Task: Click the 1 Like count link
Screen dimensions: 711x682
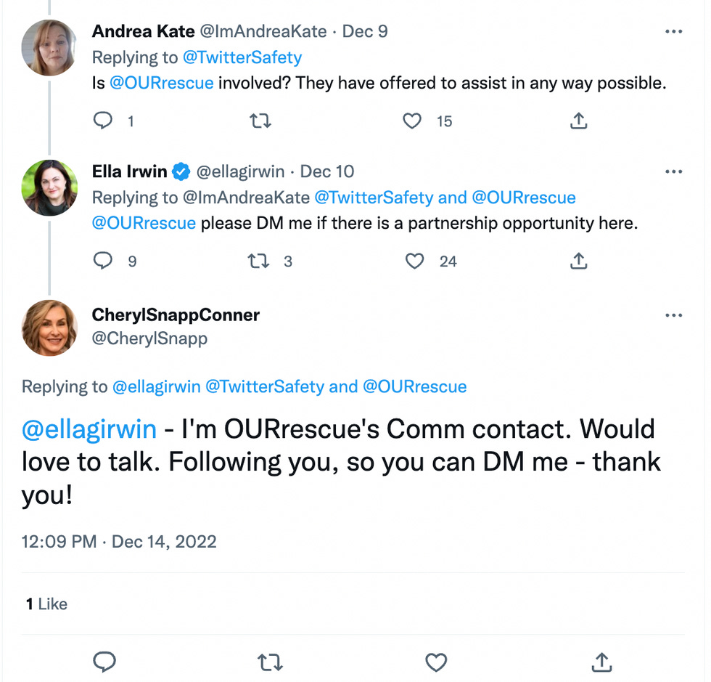Action: click(x=45, y=604)
